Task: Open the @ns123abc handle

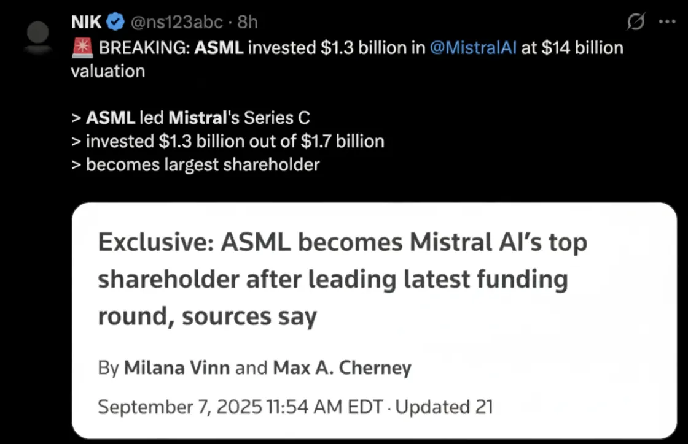Action: coord(177,22)
